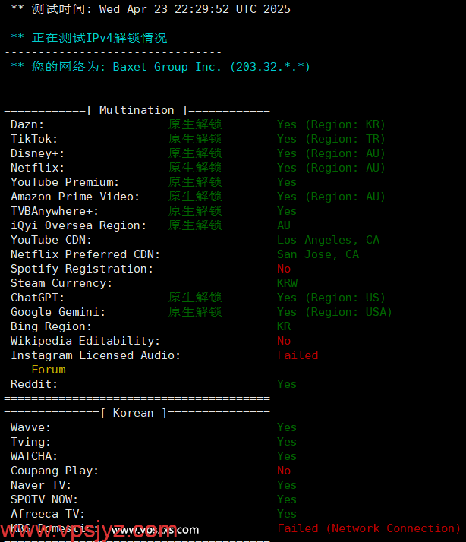The image size is (466, 542).
Task: Click 'Spotify Registration:' label
Action: [82, 269]
